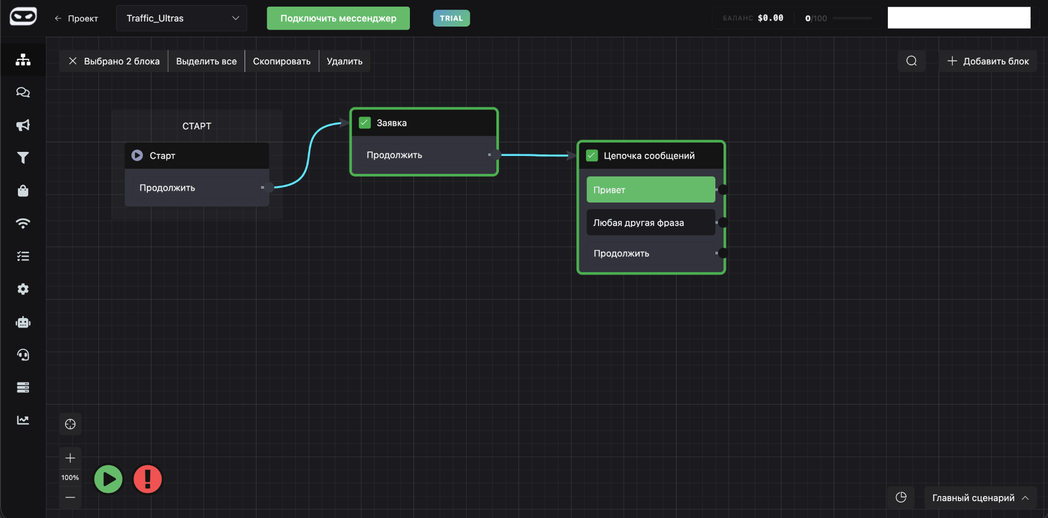Go back to Проект

[76, 18]
